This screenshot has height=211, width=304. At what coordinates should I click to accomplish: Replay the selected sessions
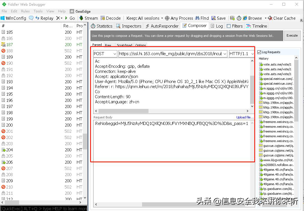(x=44, y=18)
